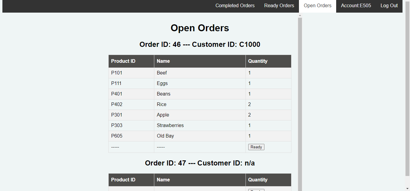This screenshot has width=410, height=191.
Task: Click the Eggs product name cell
Action: (x=162, y=83)
